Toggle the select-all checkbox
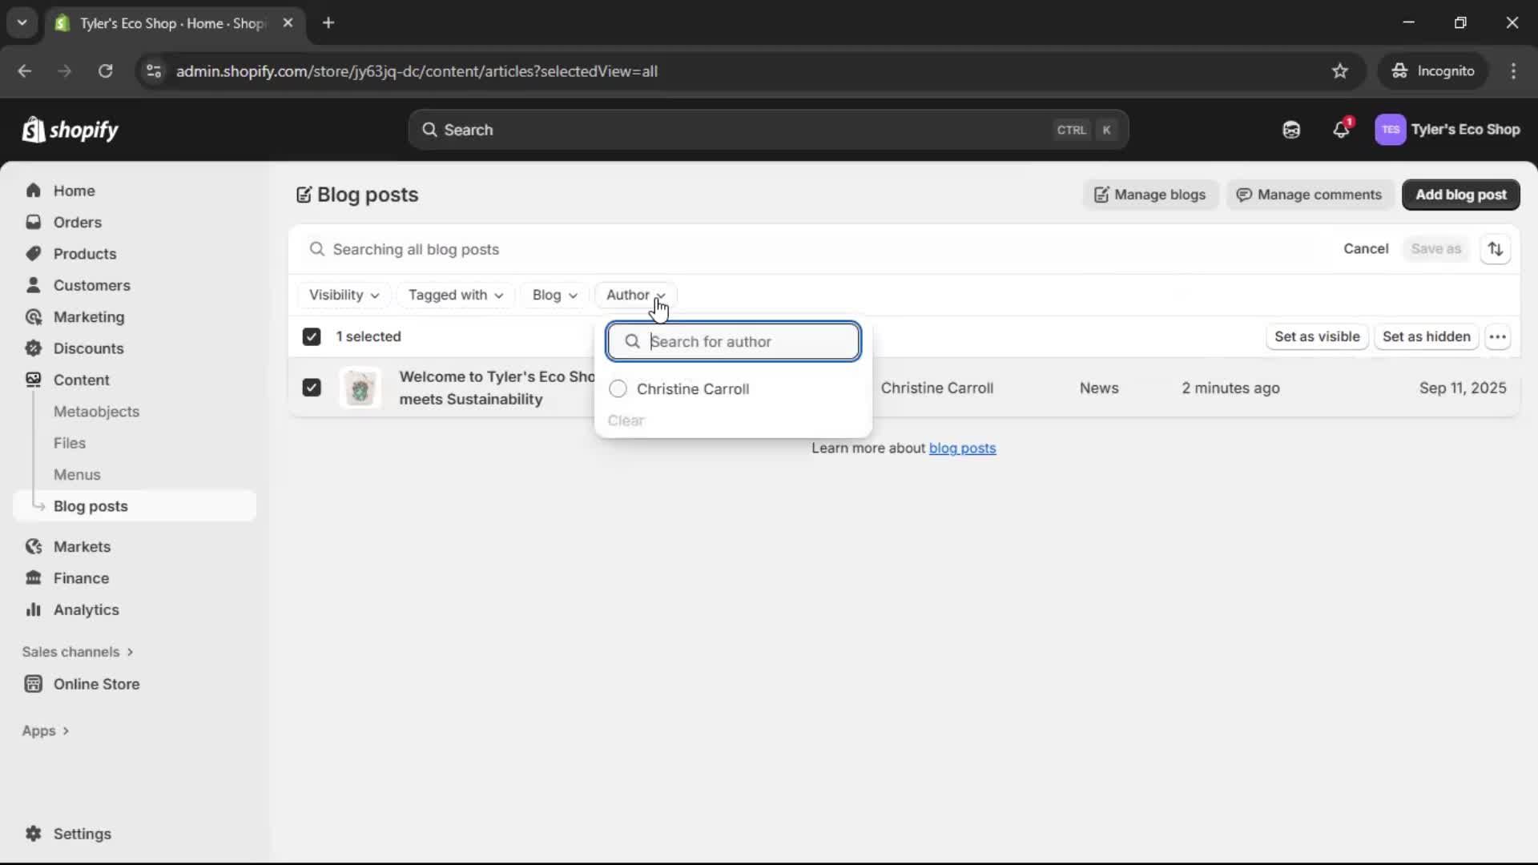1538x865 pixels. click(312, 336)
